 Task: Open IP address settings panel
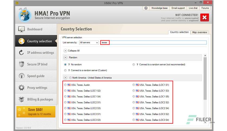pos(36,53)
